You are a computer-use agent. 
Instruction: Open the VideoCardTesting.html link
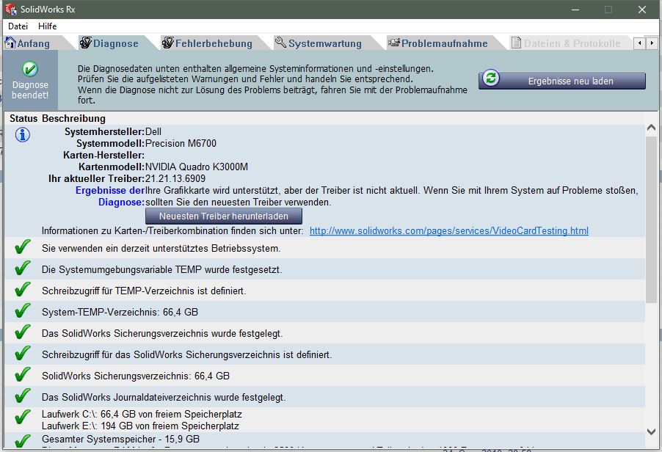(448, 231)
